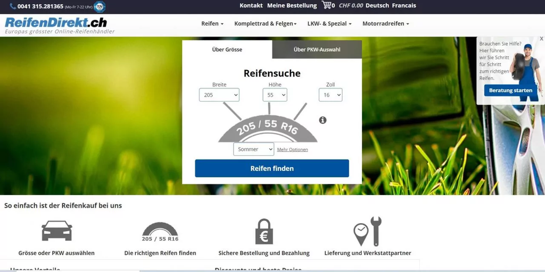
Task: Expand the Komplettrad & Felgen menu
Action: point(265,23)
